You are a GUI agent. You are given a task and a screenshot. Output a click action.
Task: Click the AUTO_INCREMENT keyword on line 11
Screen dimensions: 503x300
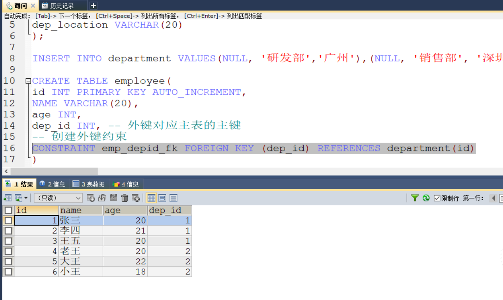pos(197,92)
